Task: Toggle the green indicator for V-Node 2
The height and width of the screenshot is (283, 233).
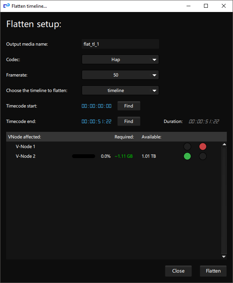Action: [x=187, y=156]
